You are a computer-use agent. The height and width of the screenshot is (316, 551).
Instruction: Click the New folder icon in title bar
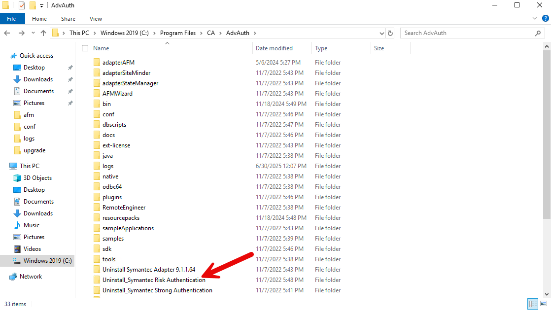33,5
